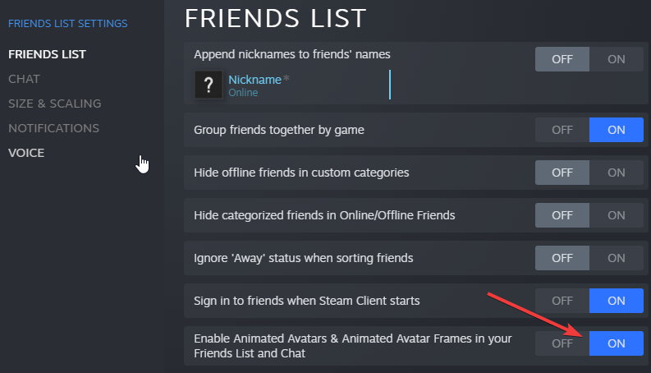Click OFF for hide categorized friends setting
This screenshot has height=373, width=651.
point(562,215)
